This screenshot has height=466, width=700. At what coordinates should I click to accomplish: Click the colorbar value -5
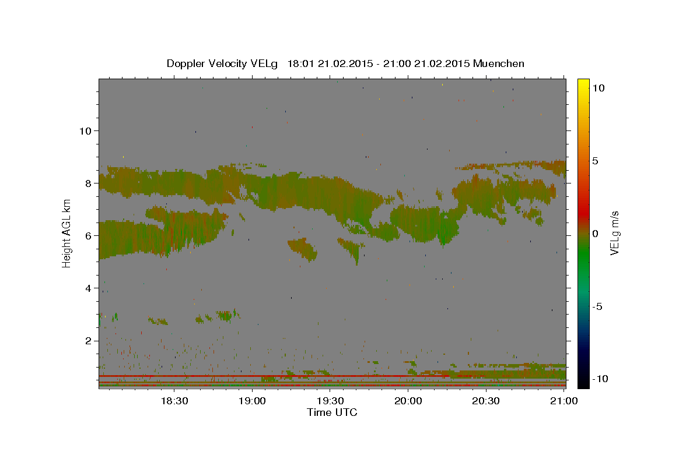pyautogui.click(x=597, y=306)
